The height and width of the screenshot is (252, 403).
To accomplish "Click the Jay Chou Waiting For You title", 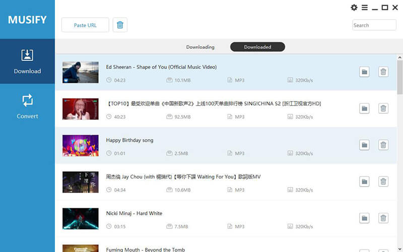I will click(x=183, y=177).
